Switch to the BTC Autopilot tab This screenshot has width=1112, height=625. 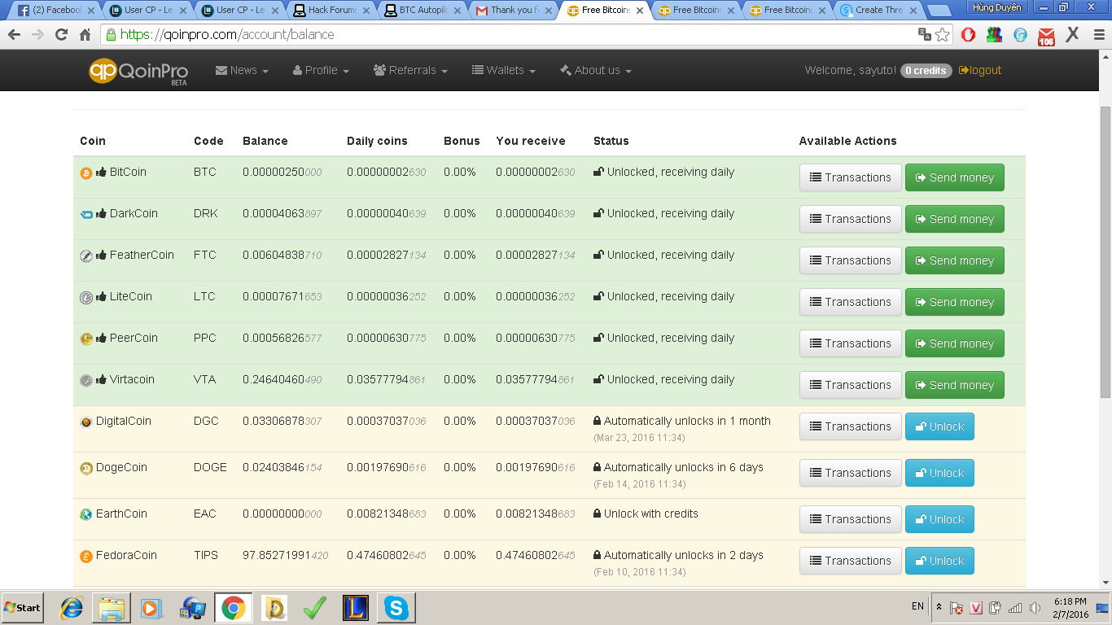pos(423,11)
